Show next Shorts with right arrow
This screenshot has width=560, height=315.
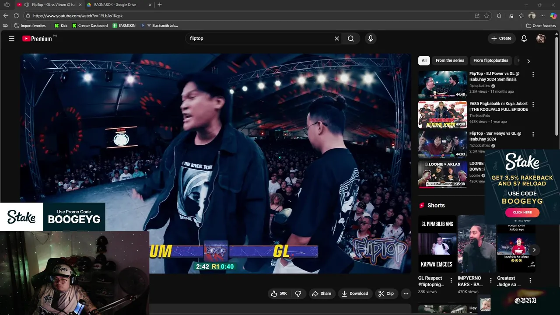(x=534, y=250)
